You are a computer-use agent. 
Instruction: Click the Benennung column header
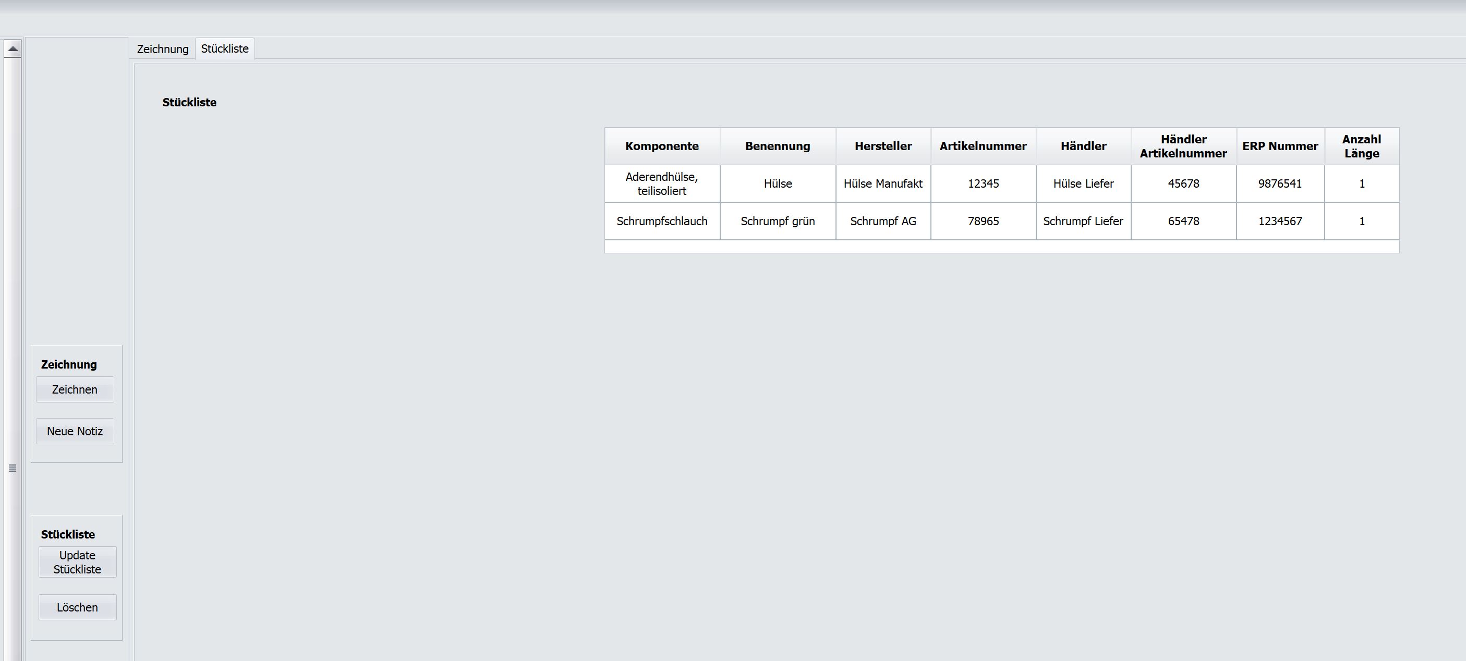click(778, 146)
